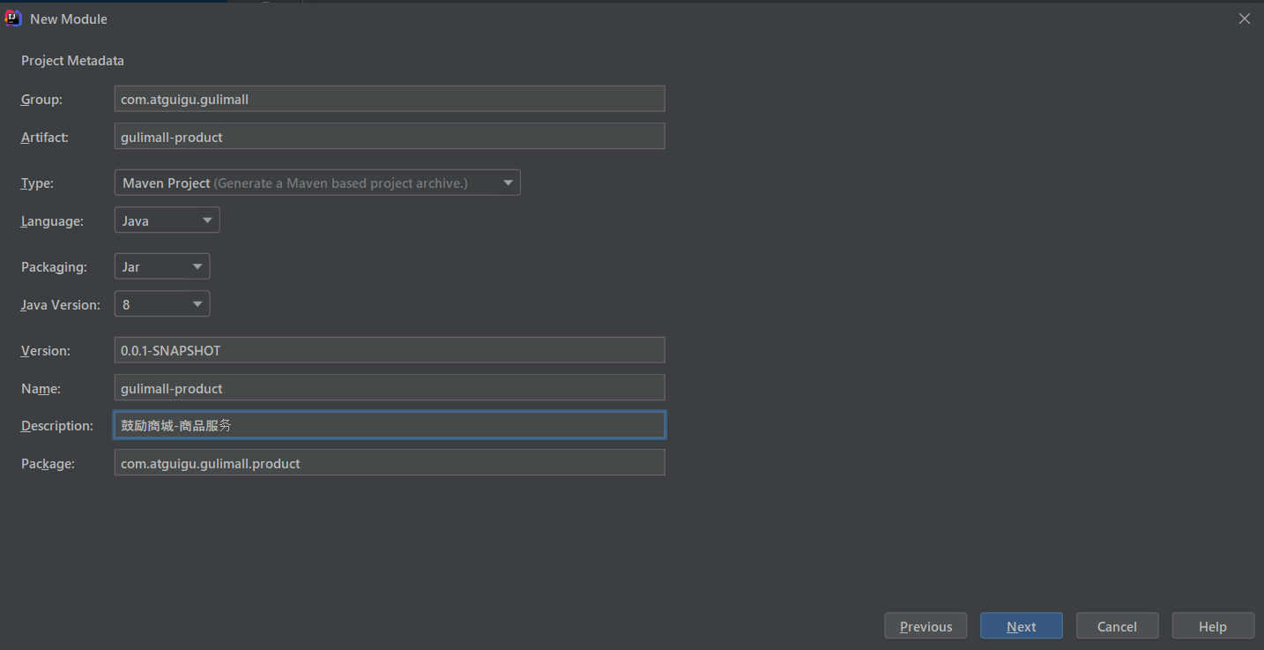Edit the Name field gulimall-product
Image resolution: width=1264 pixels, height=650 pixels.
(x=390, y=388)
